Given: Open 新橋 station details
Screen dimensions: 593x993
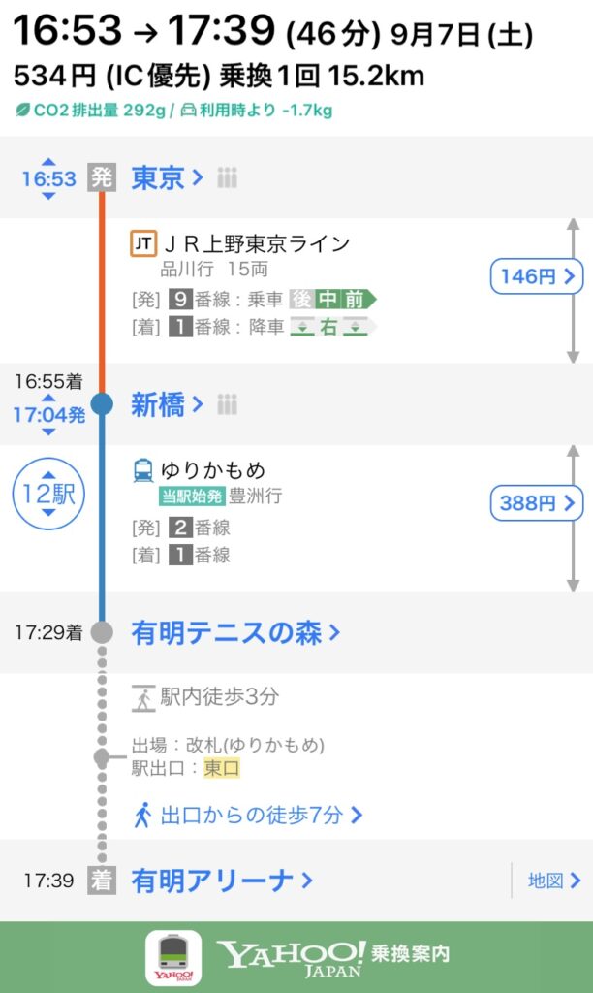Looking at the screenshot, I should pyautogui.click(x=167, y=404).
